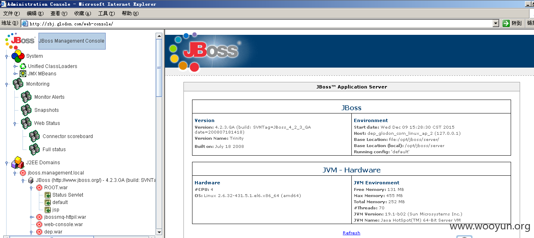Image resolution: width=534 pixels, height=238 pixels.
Task: Click the 'Max Memory: 455 MB' line
Action: [x=378, y=196]
